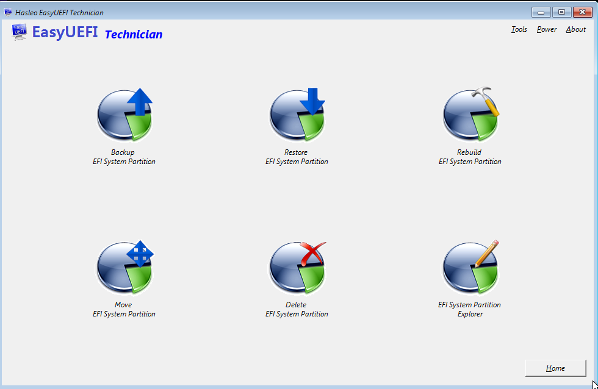598x389 pixels.
Task: Return using the Home button
Action: [556, 368]
